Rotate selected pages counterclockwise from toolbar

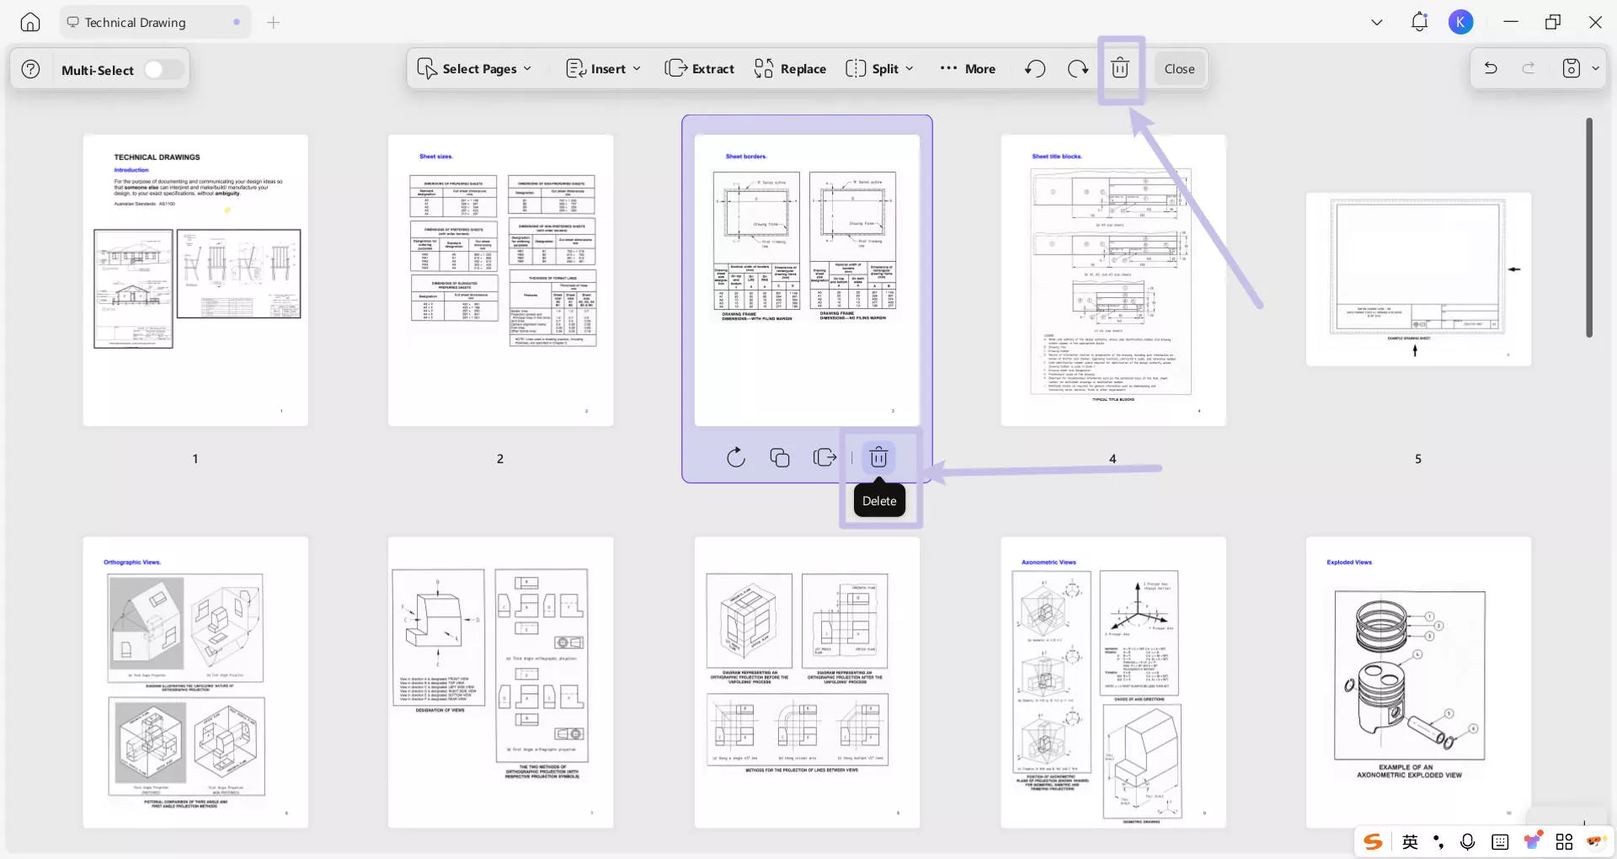pyautogui.click(x=1035, y=69)
